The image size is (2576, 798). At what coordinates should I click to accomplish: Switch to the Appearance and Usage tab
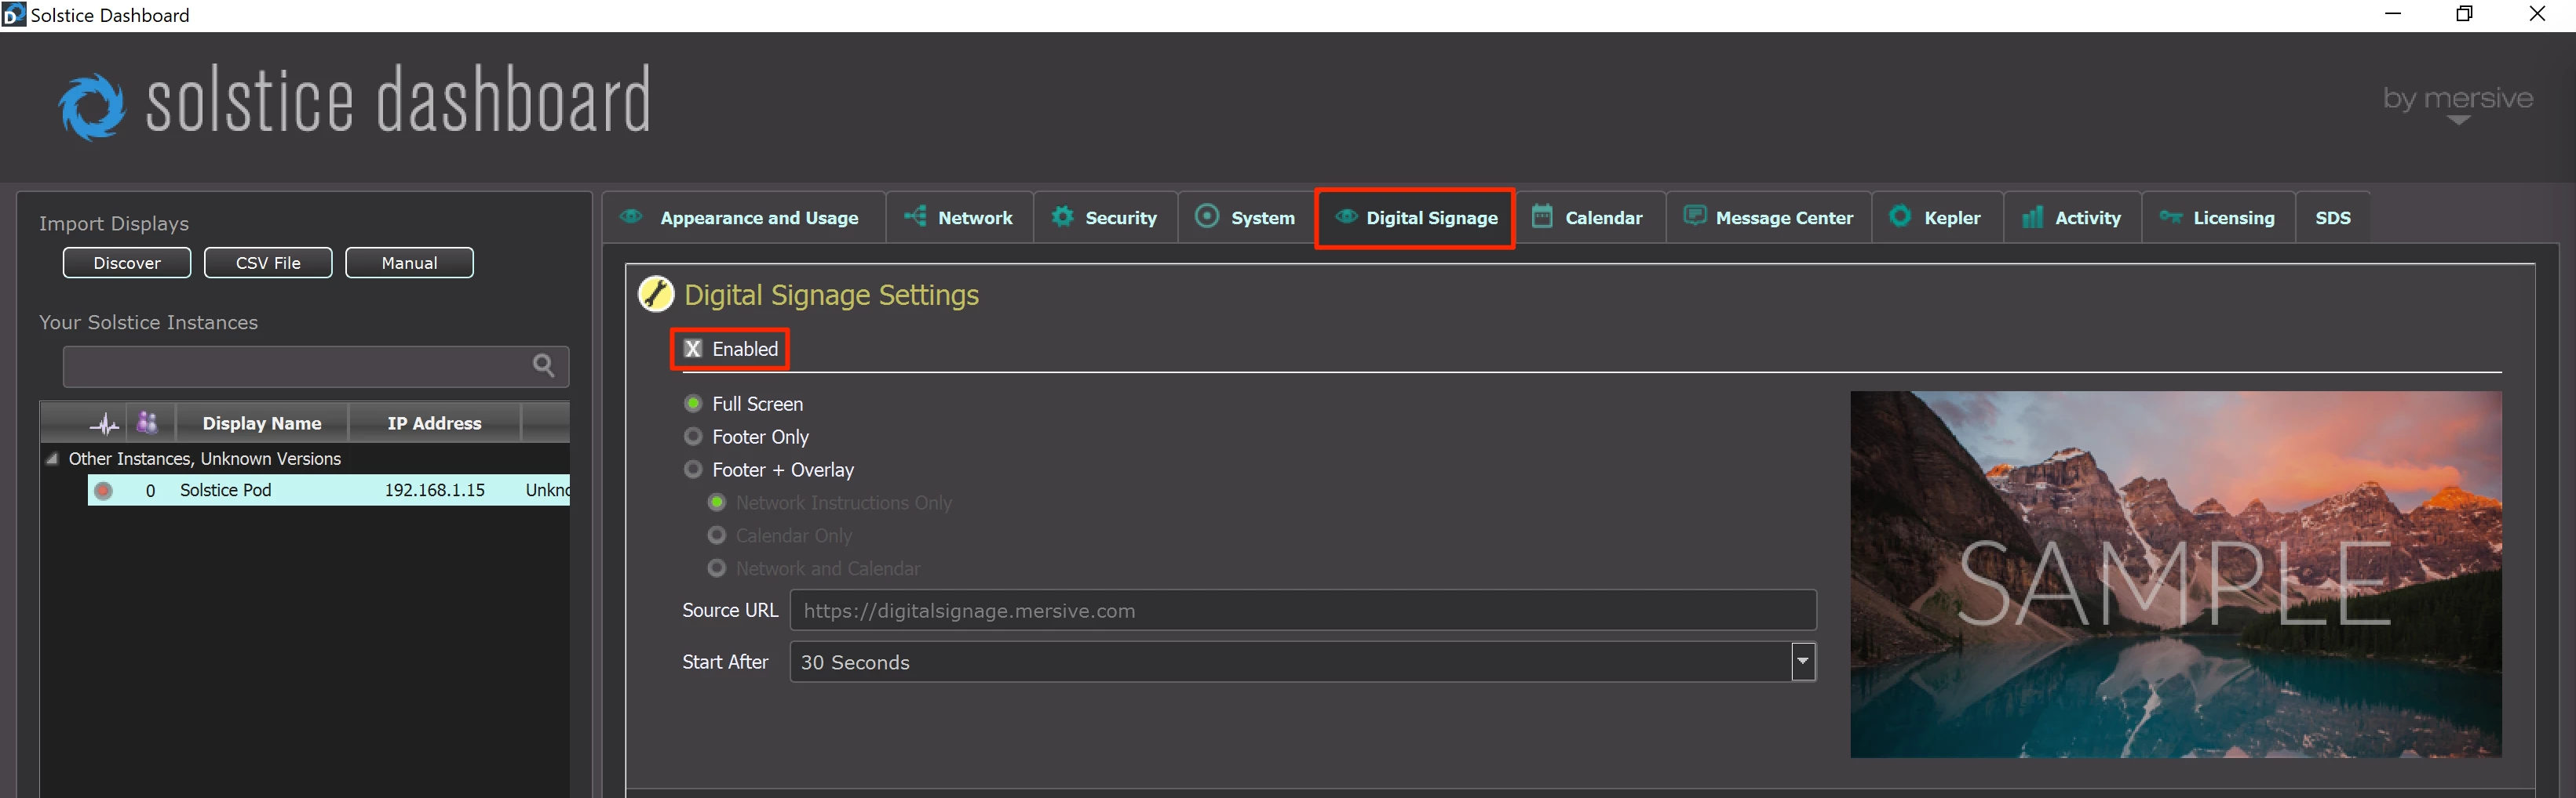pyautogui.click(x=744, y=218)
